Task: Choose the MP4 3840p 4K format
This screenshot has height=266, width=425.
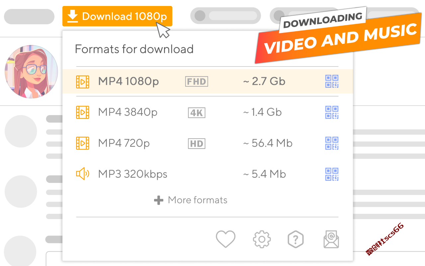Action: click(208, 112)
